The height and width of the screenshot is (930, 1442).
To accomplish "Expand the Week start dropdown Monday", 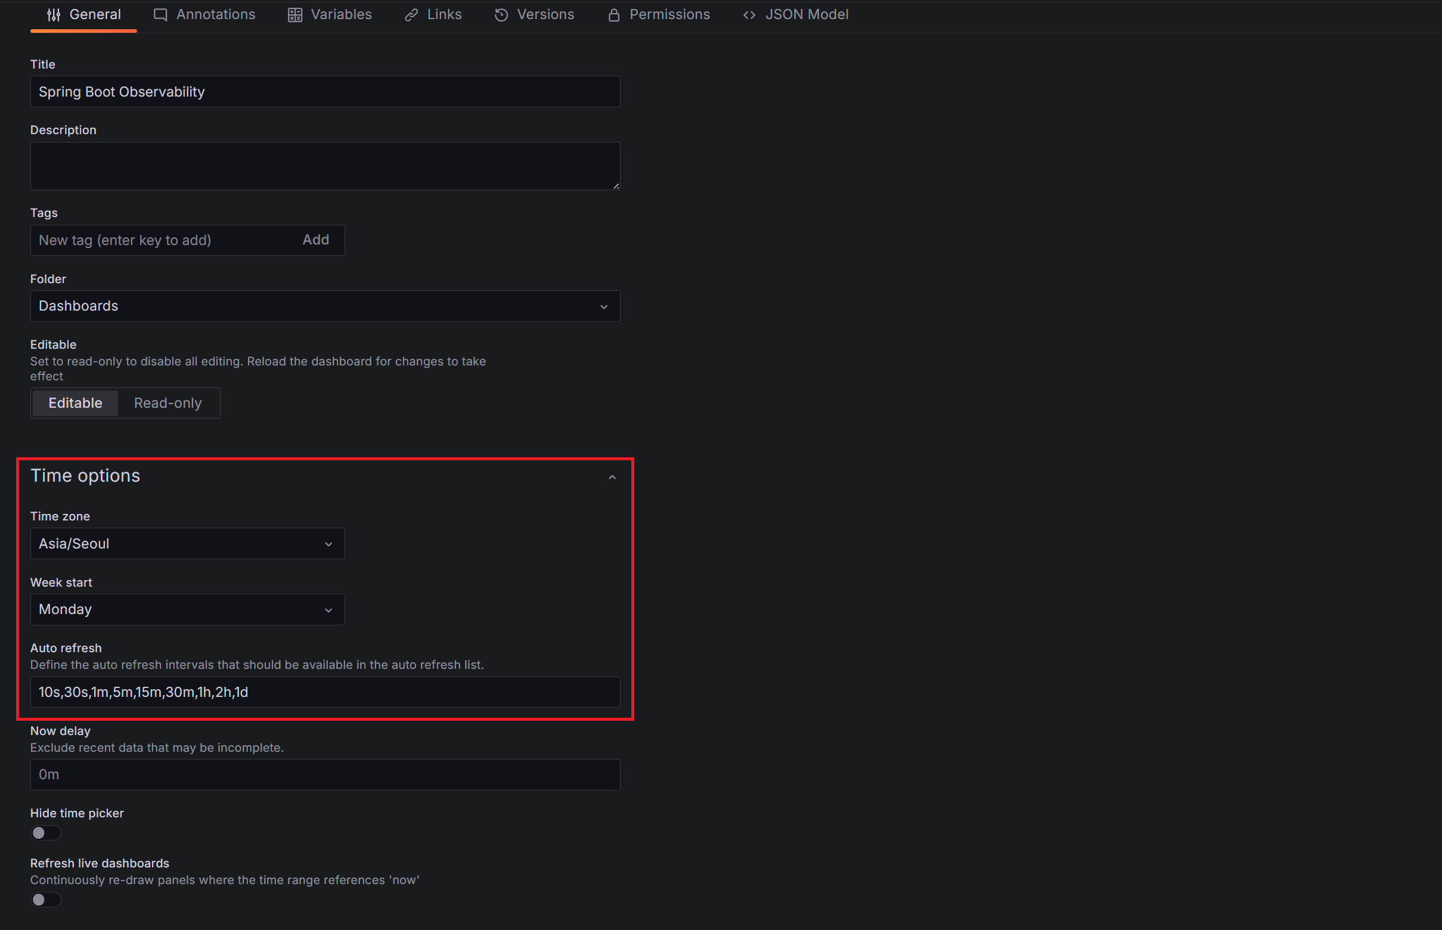I will pos(187,609).
